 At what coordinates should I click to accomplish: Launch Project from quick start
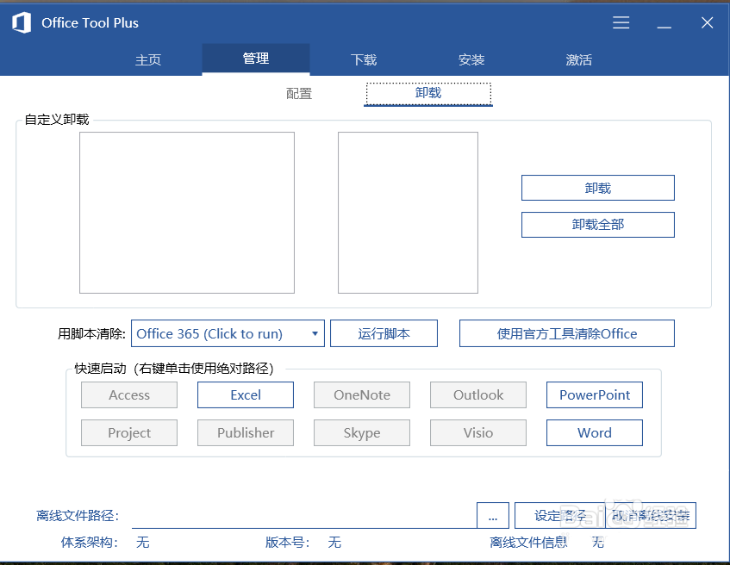[x=129, y=433]
